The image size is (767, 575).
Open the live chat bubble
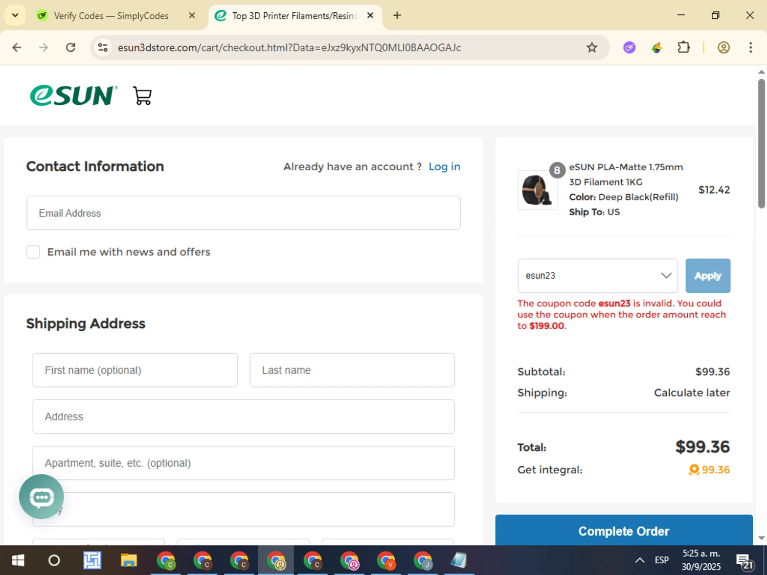coord(41,496)
